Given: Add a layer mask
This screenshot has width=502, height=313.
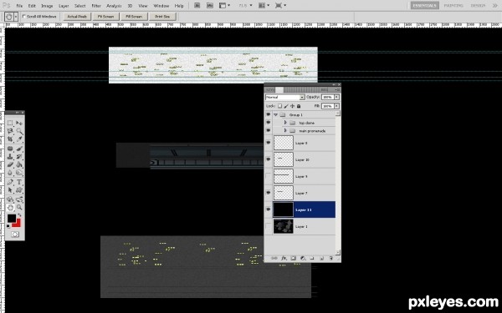Looking at the screenshot, I should point(293,258).
